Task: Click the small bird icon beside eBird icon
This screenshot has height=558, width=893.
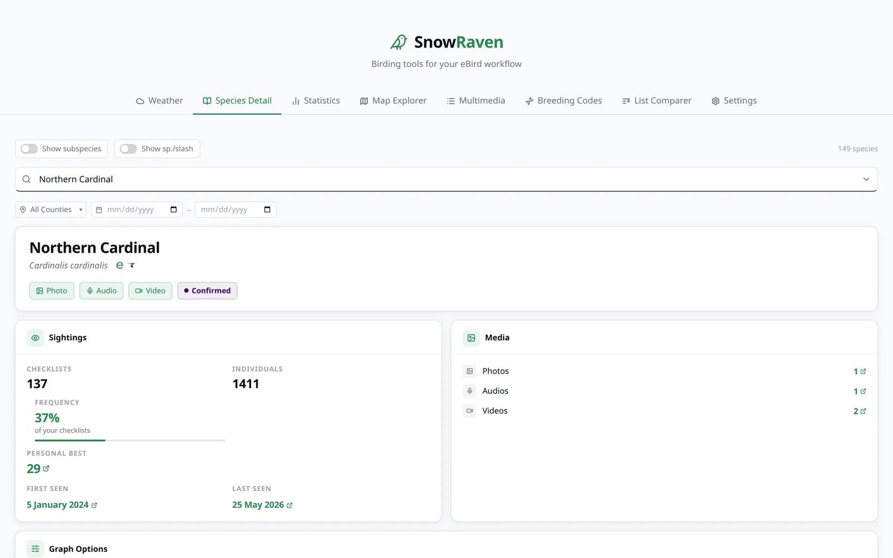Action: [132, 265]
